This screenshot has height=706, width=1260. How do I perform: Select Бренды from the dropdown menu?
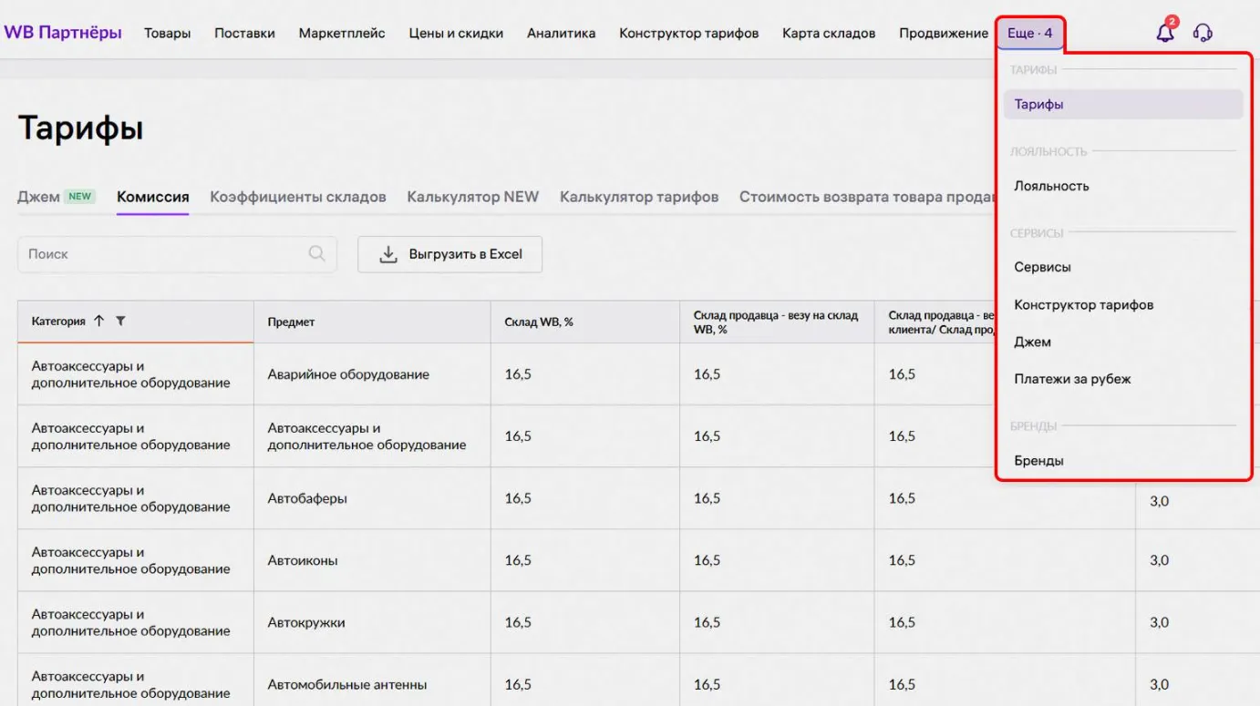tap(1038, 461)
